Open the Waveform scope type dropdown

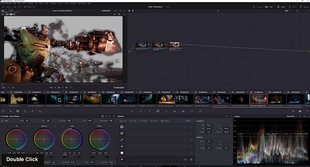(x=292, y=116)
